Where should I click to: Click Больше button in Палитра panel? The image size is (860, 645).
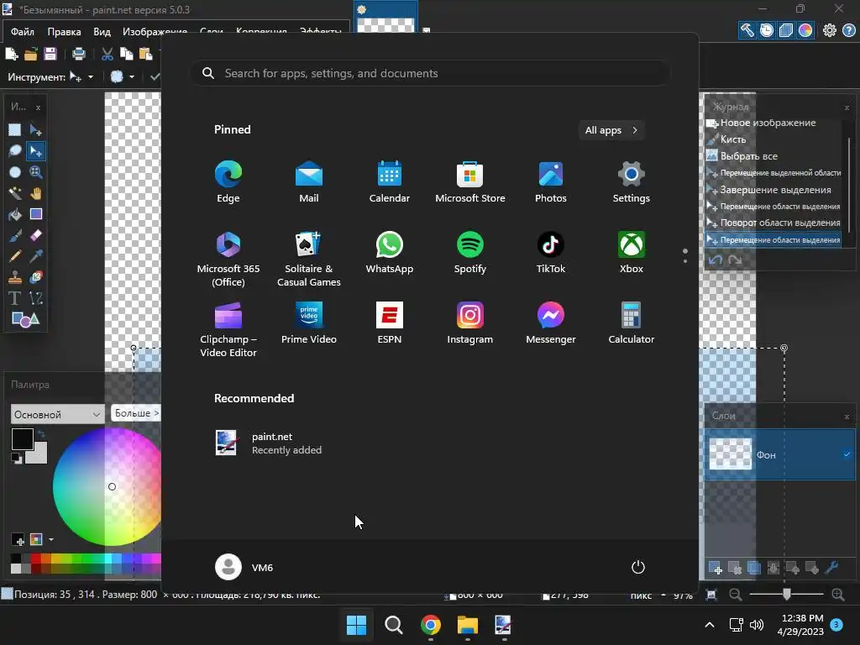[x=135, y=413]
